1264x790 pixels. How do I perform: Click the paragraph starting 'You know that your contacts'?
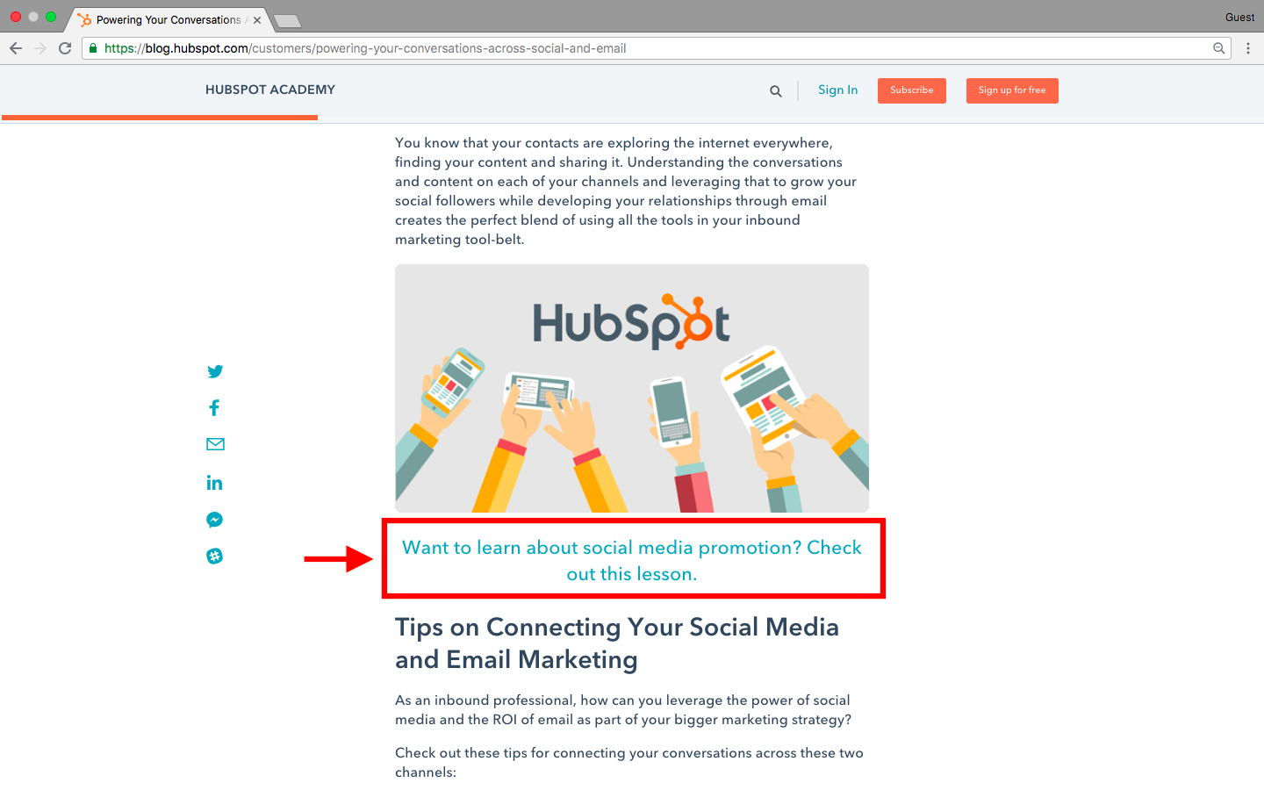coord(626,190)
